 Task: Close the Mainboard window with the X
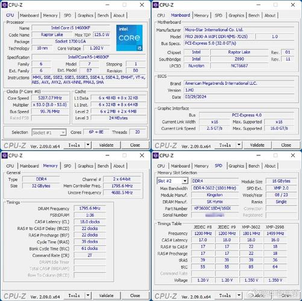pyautogui.click(x=293, y=5)
